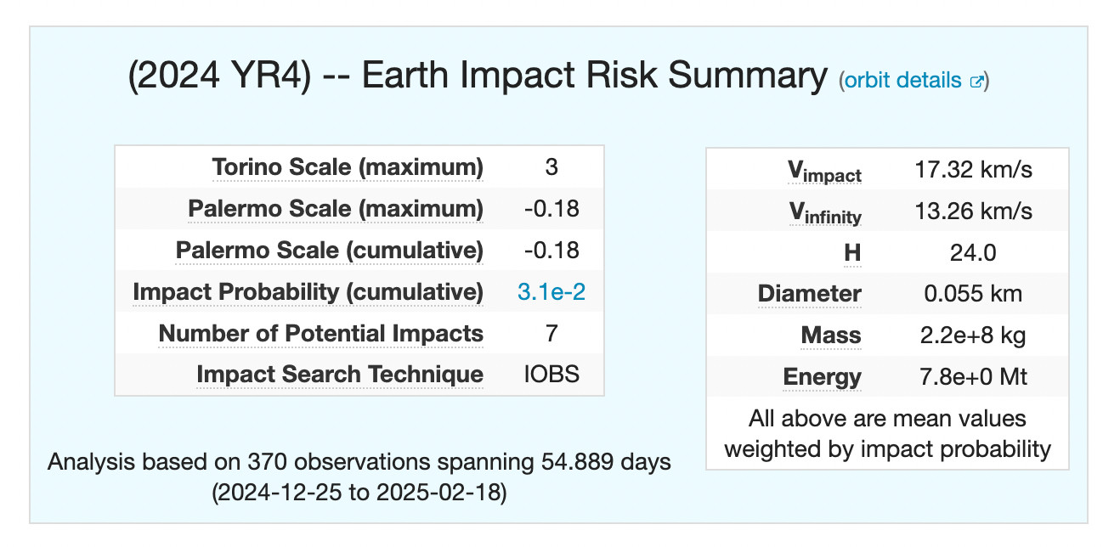The width and height of the screenshot is (1103, 547).
Task: Click the Impact Search Technique label
Action: click(x=339, y=375)
